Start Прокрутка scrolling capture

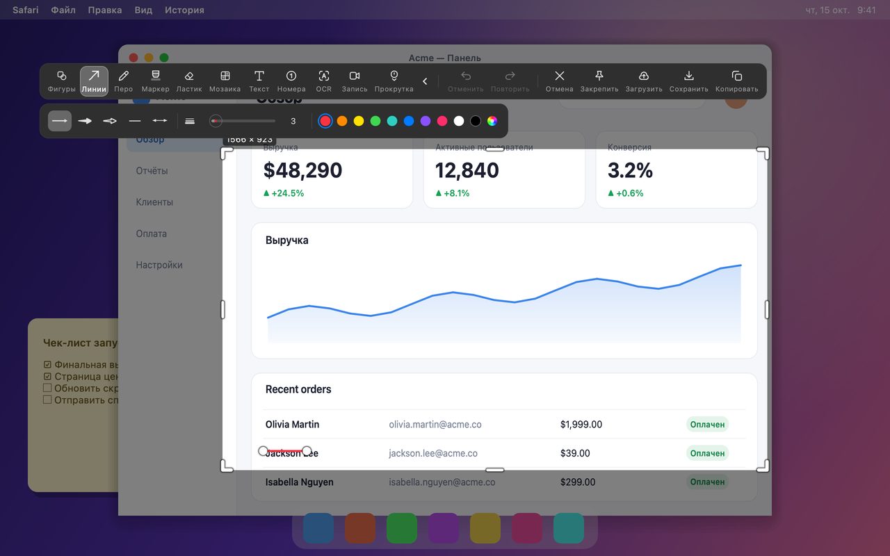(394, 81)
